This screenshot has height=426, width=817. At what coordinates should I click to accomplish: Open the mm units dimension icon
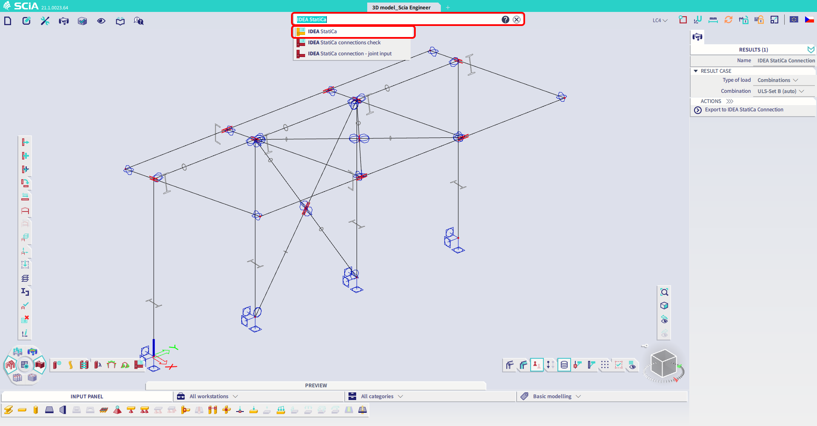pyautogui.click(x=713, y=20)
